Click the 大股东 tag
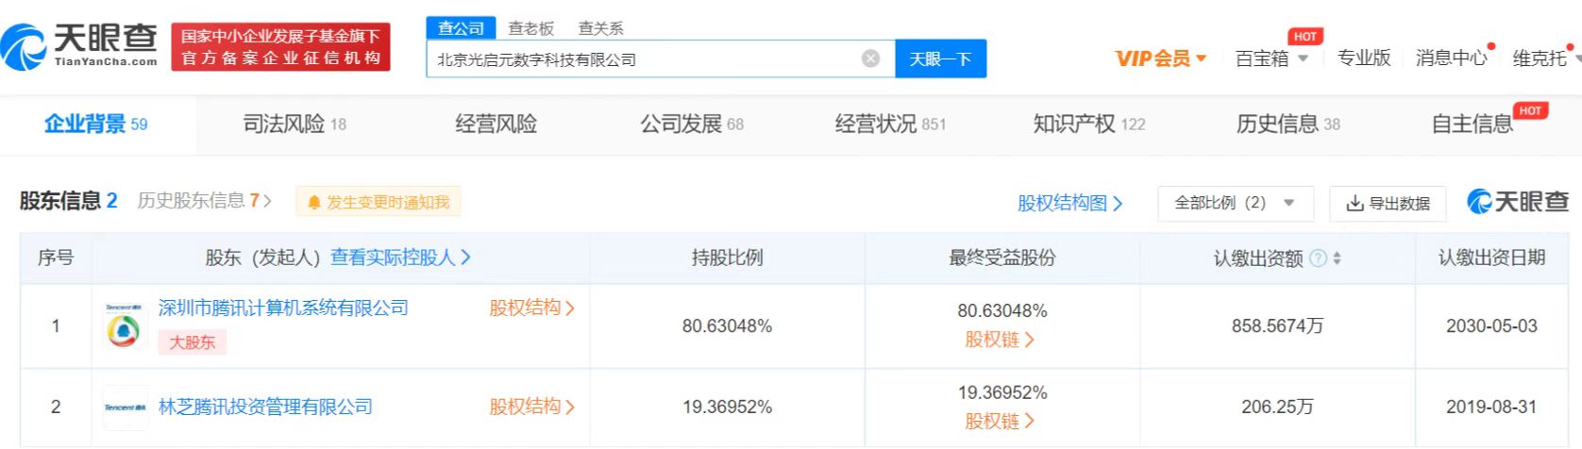 [193, 342]
